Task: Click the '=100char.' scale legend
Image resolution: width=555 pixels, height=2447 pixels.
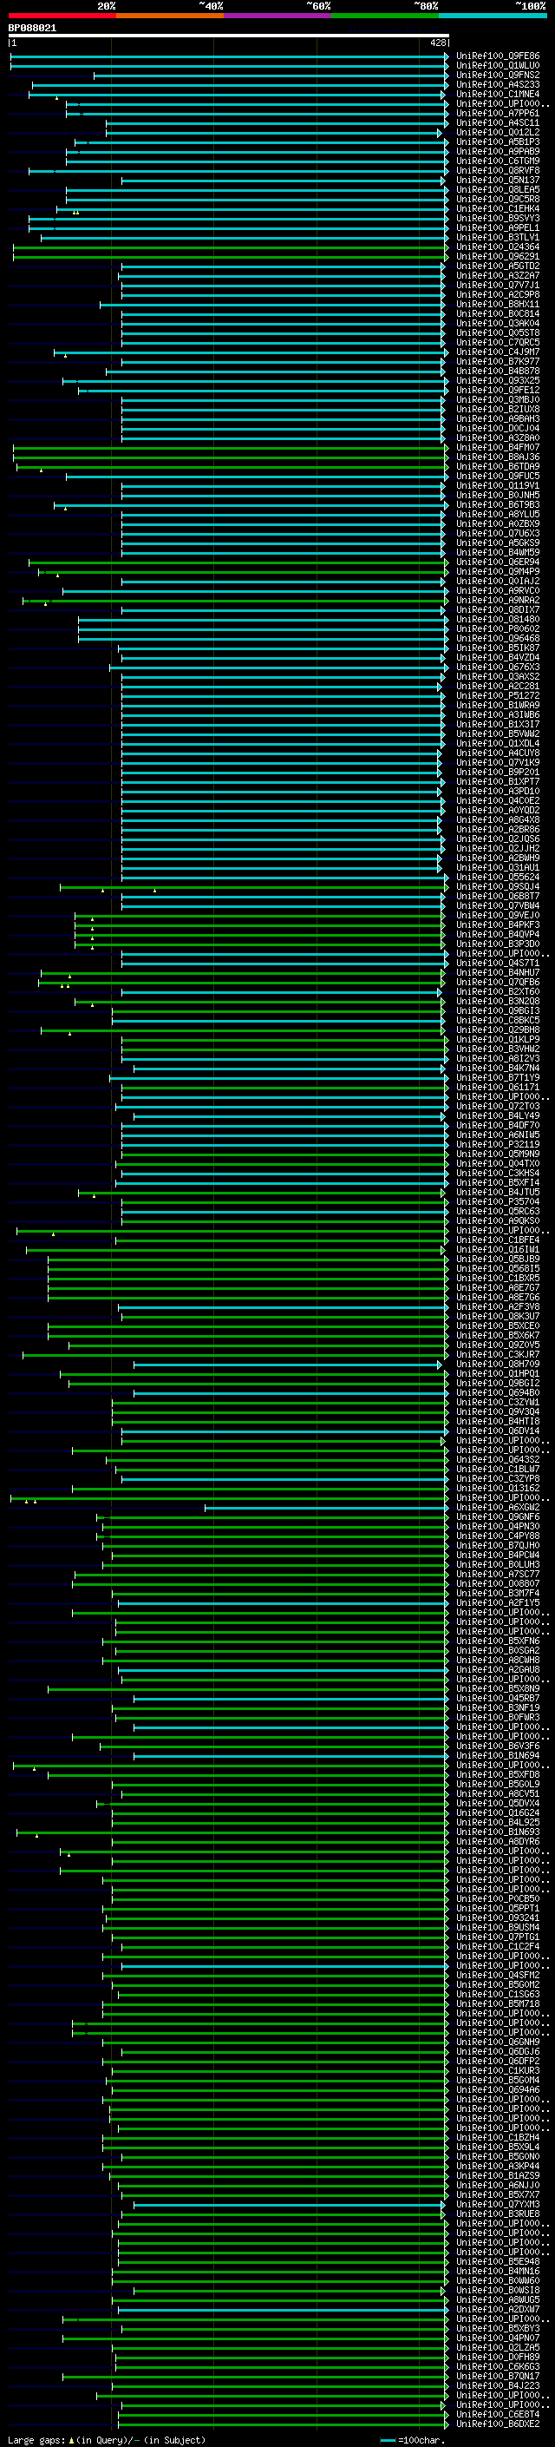Action: click(412, 2439)
